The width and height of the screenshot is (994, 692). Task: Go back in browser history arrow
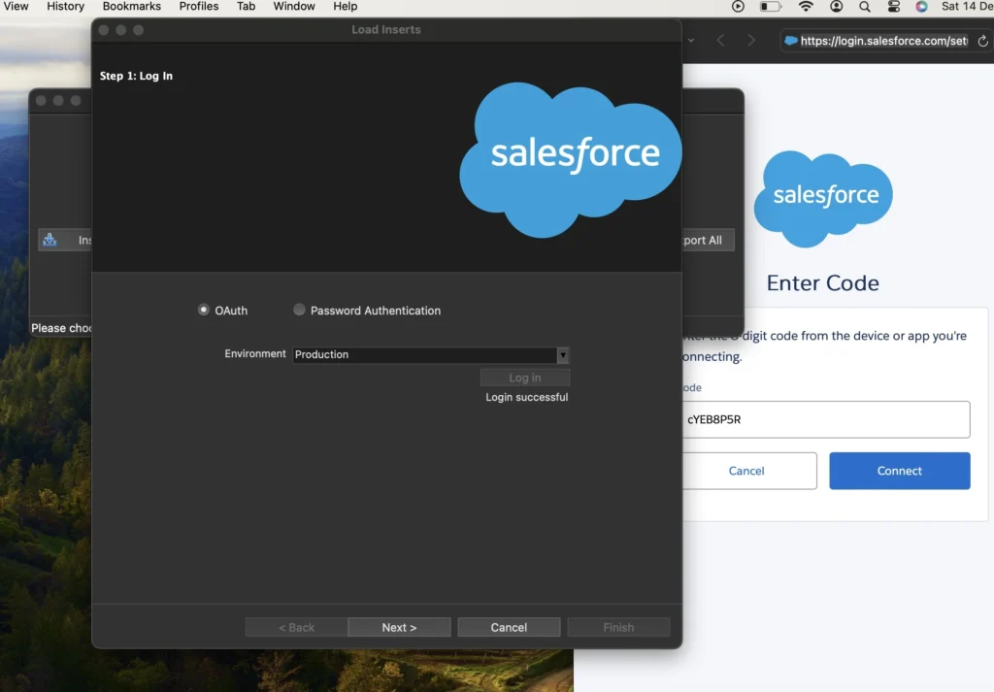click(721, 41)
